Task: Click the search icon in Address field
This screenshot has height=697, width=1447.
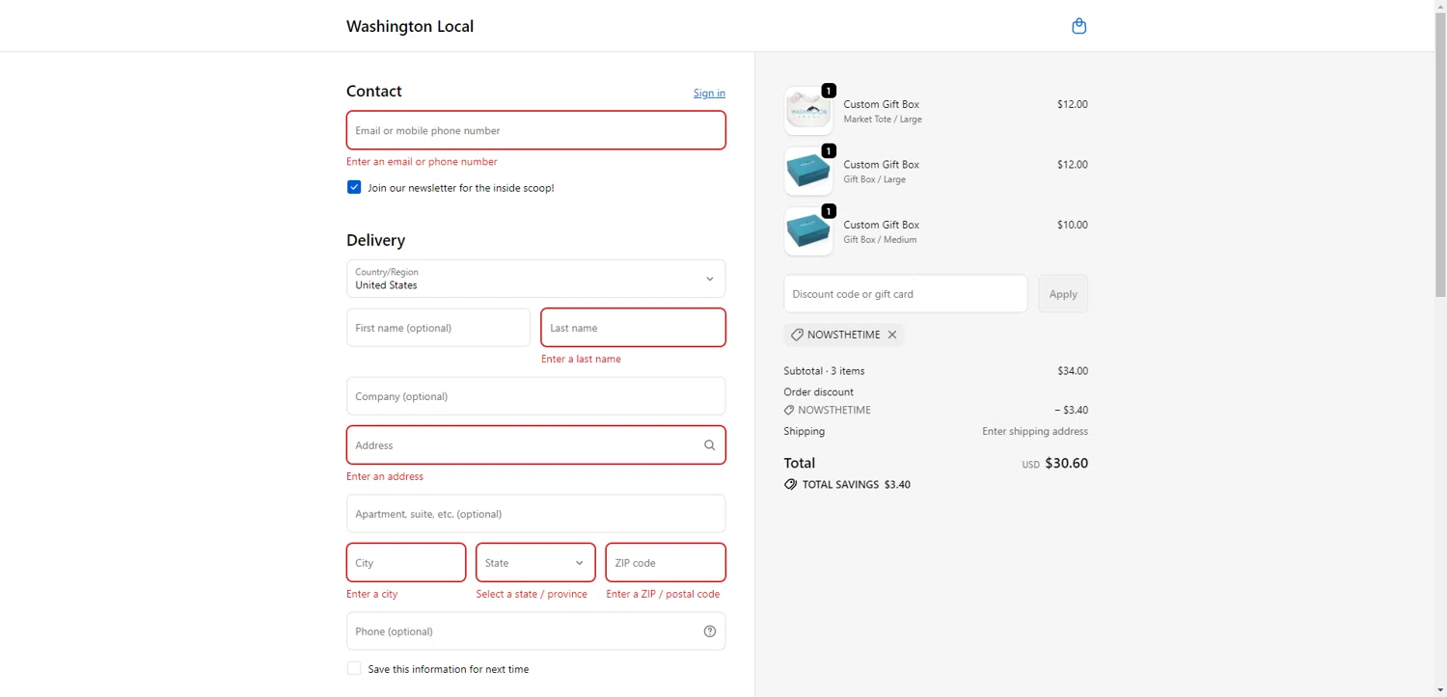Action: pos(709,445)
